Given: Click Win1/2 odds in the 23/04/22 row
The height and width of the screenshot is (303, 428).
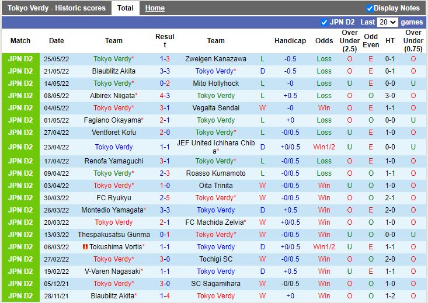Looking at the screenshot, I should 324,147.
